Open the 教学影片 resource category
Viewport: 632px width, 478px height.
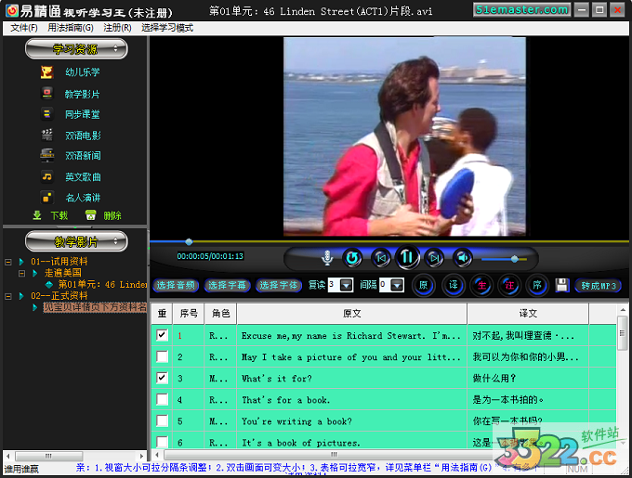83,94
